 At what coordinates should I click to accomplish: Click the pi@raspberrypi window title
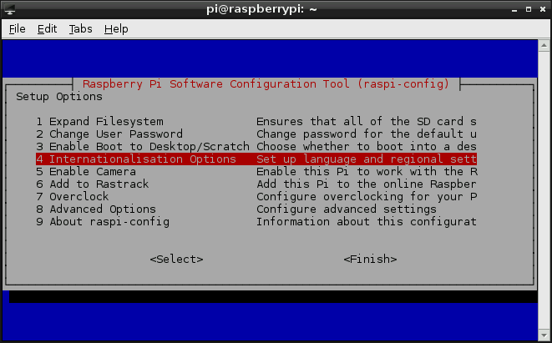[x=261, y=9]
